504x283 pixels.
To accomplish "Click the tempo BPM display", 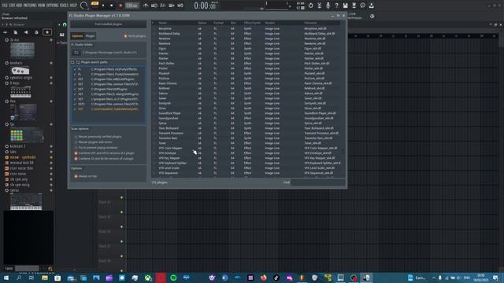I will tap(132, 6).
